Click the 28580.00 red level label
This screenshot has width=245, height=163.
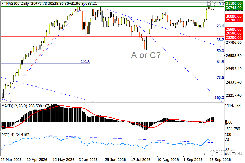(233, 33)
